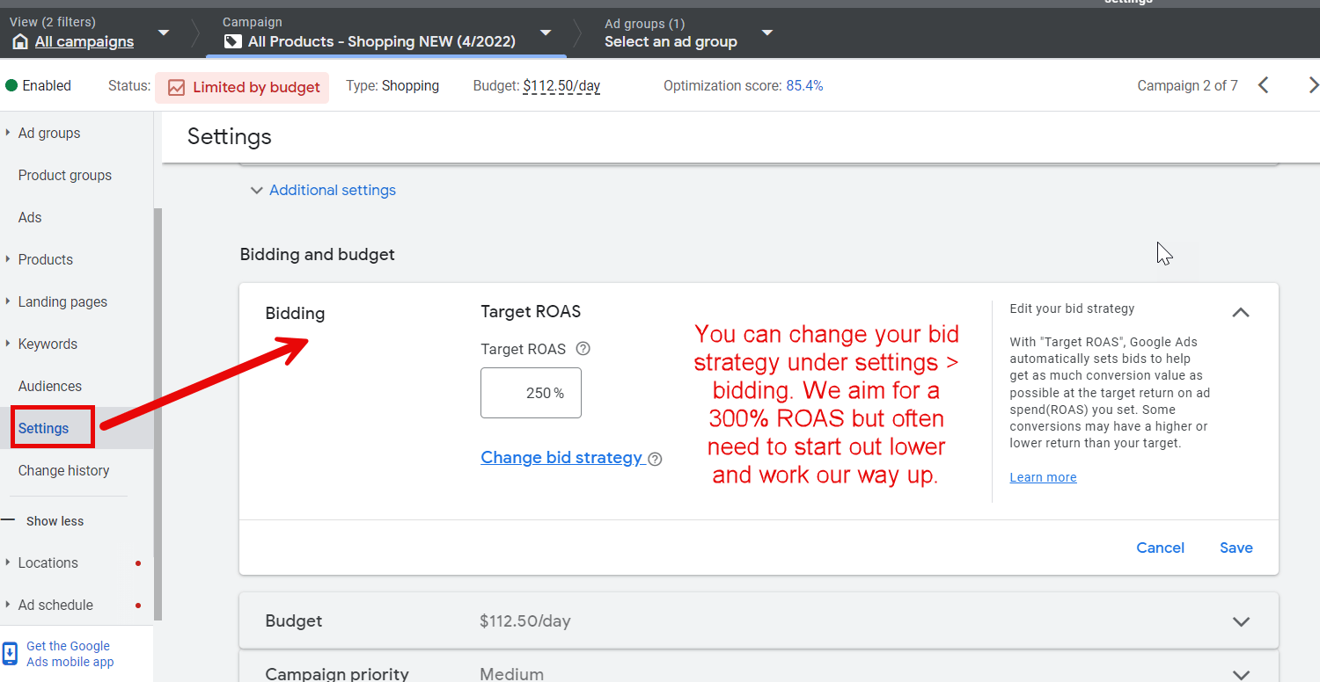Go to the previous campaign arrow
Viewport: 1320px width, 682px height.
(x=1264, y=85)
